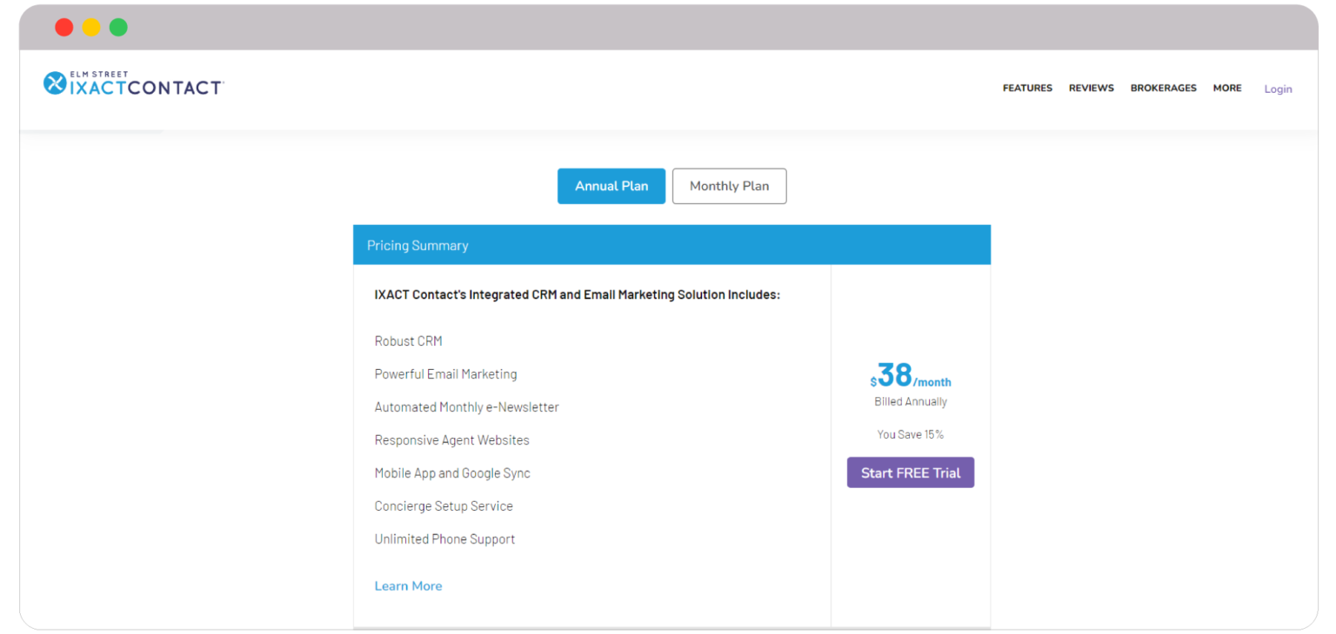Click the Billed Annually text
The width and height of the screenshot is (1336, 634).
tap(910, 401)
